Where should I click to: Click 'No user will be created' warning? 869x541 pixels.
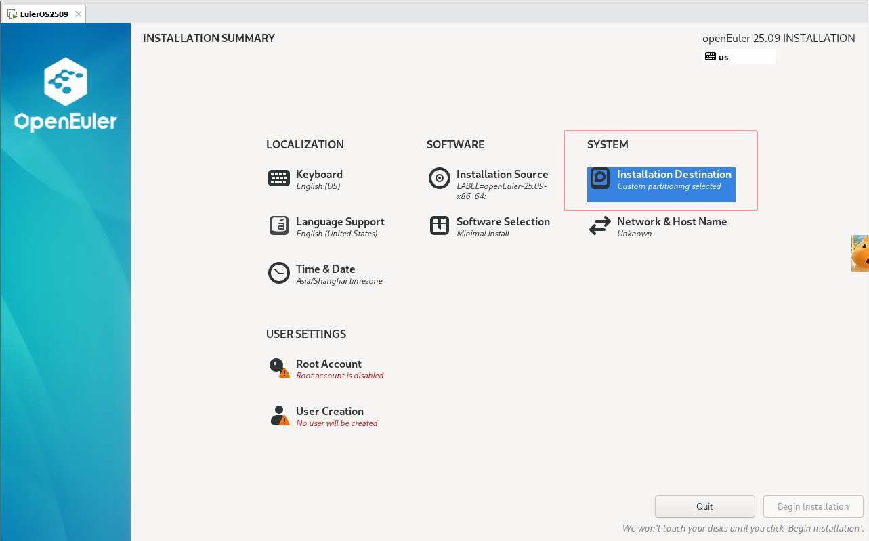tap(337, 423)
